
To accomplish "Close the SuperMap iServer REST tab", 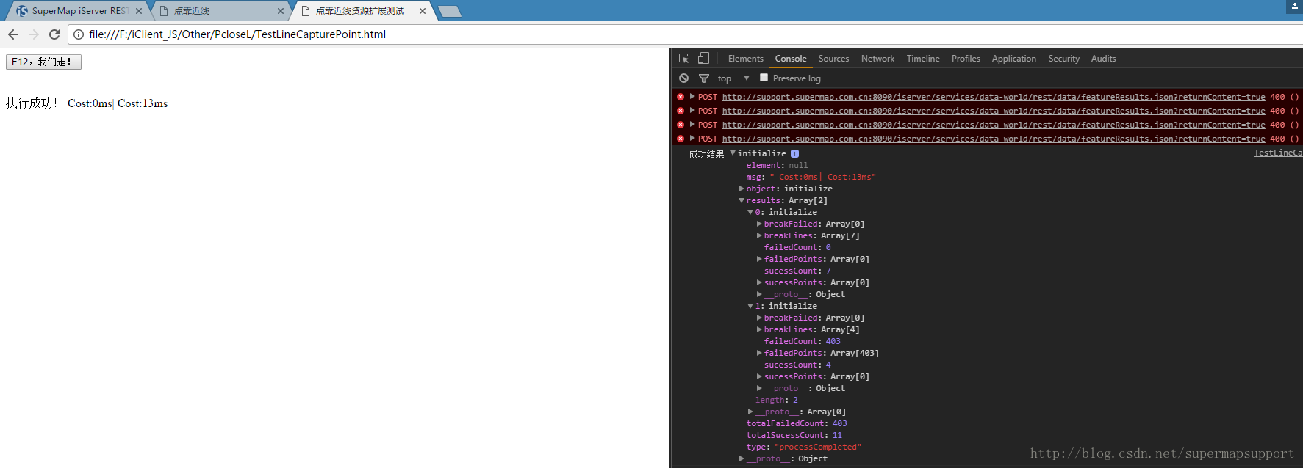I will tap(139, 11).
